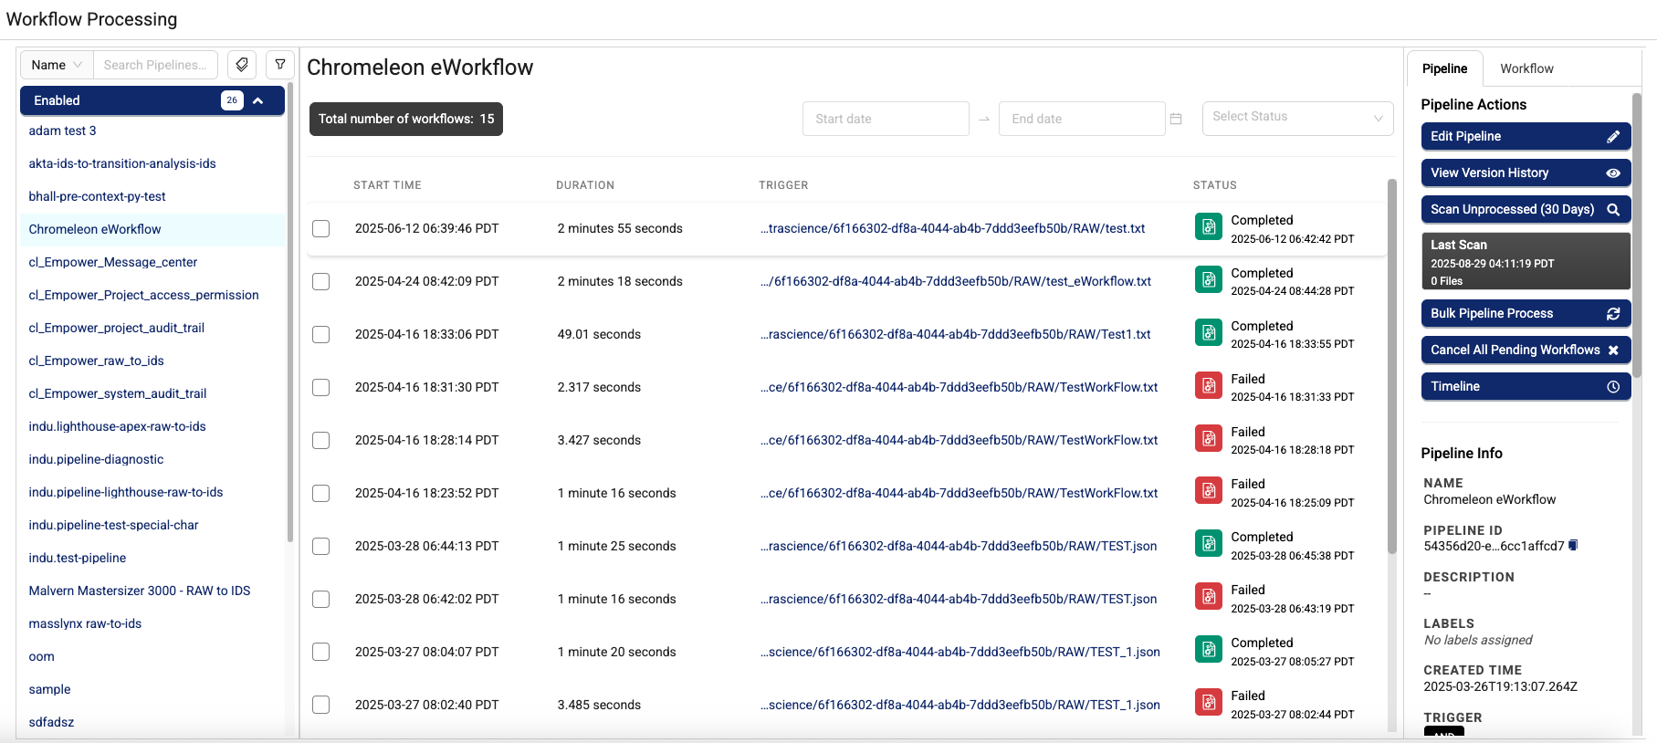Screen dimensions: 1657x743
Task: Click the labels tag icon
Action: (242, 65)
